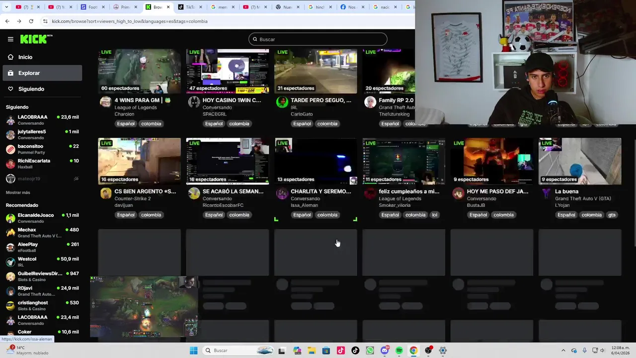Click RicardoEscobarFC channel avatar
The height and width of the screenshot is (358, 636).
pos(194,193)
